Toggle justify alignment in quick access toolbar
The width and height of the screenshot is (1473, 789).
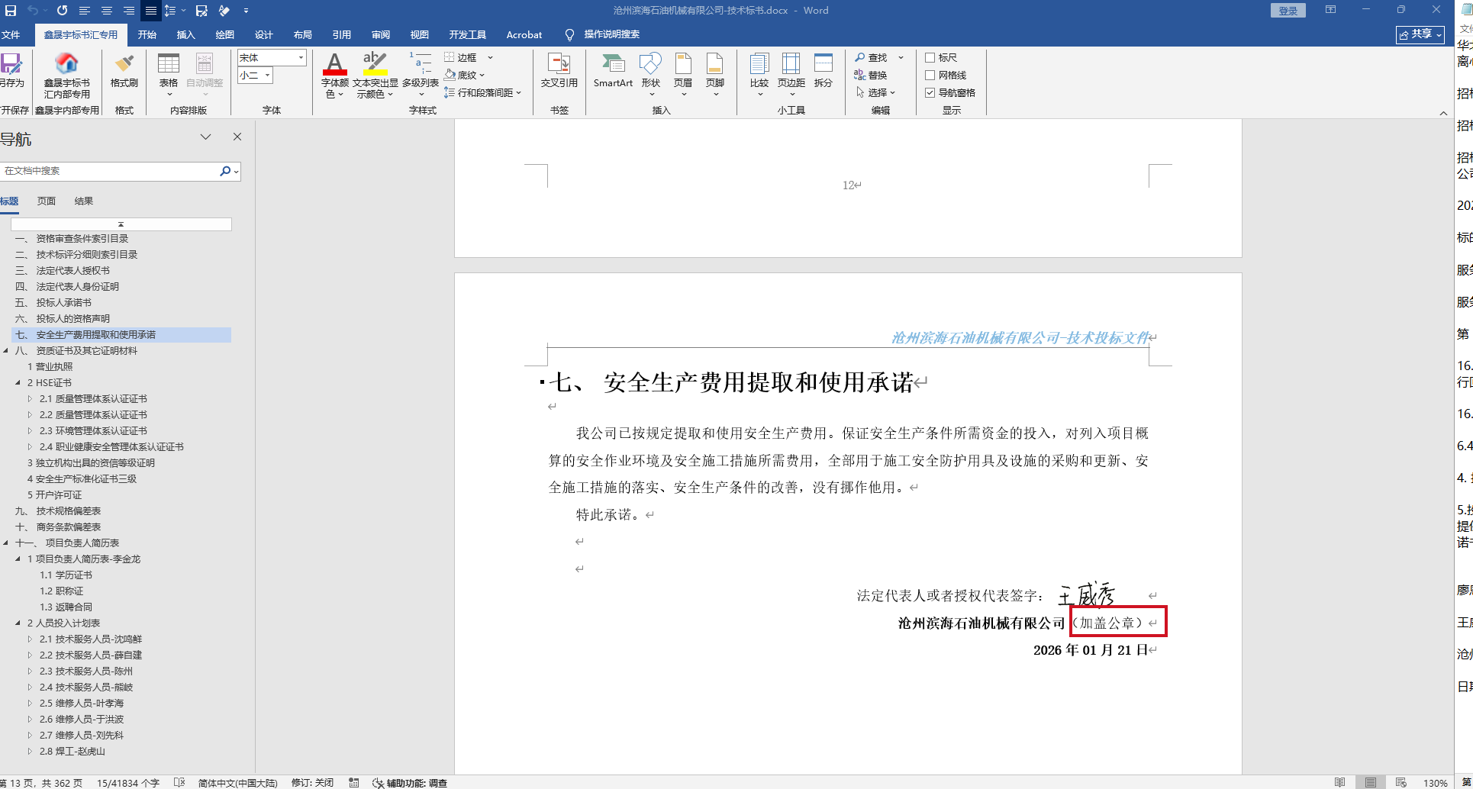pos(151,11)
